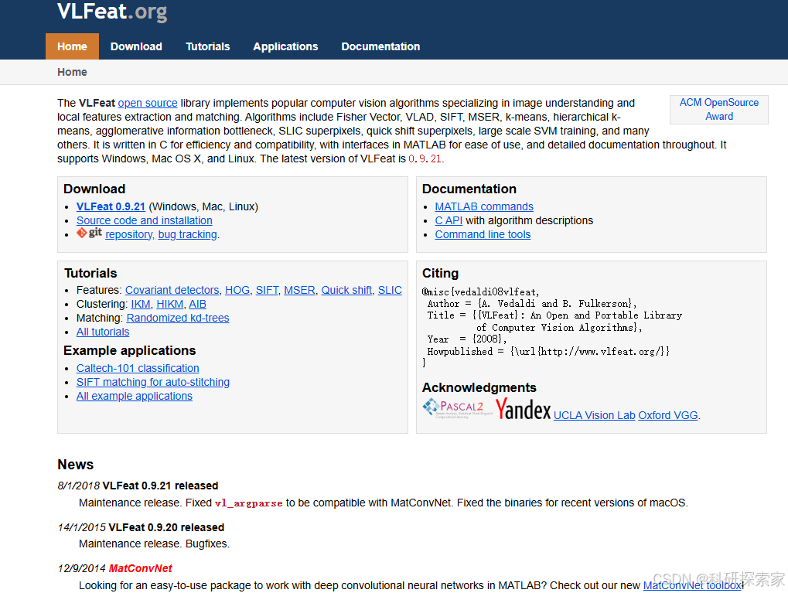
Task: Open the SIFT tutorial link
Action: 267,290
